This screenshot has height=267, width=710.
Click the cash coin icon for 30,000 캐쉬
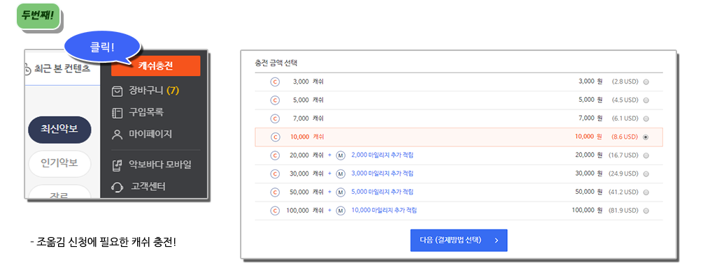275,174
